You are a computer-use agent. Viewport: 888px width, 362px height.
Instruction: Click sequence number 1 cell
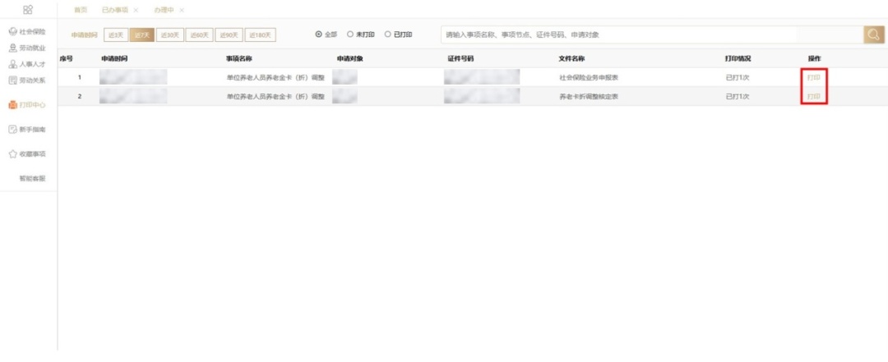point(79,77)
